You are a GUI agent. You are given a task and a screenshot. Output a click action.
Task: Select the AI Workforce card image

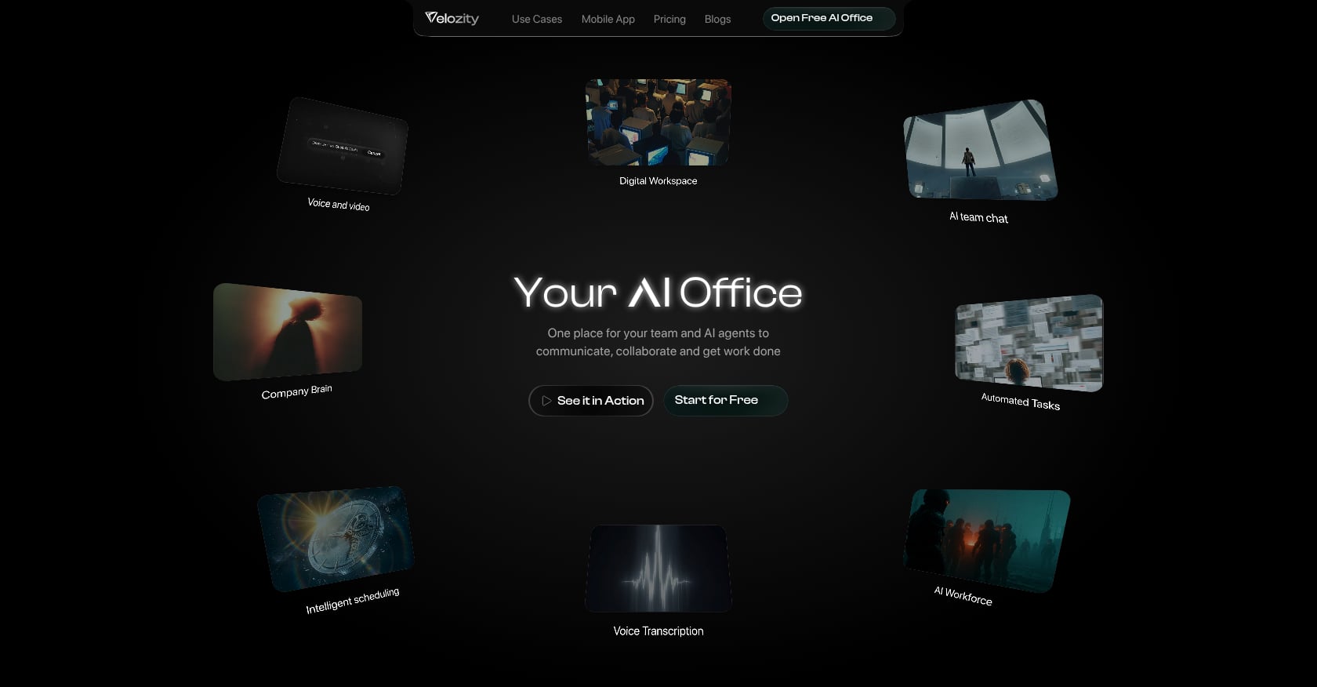[987, 540]
